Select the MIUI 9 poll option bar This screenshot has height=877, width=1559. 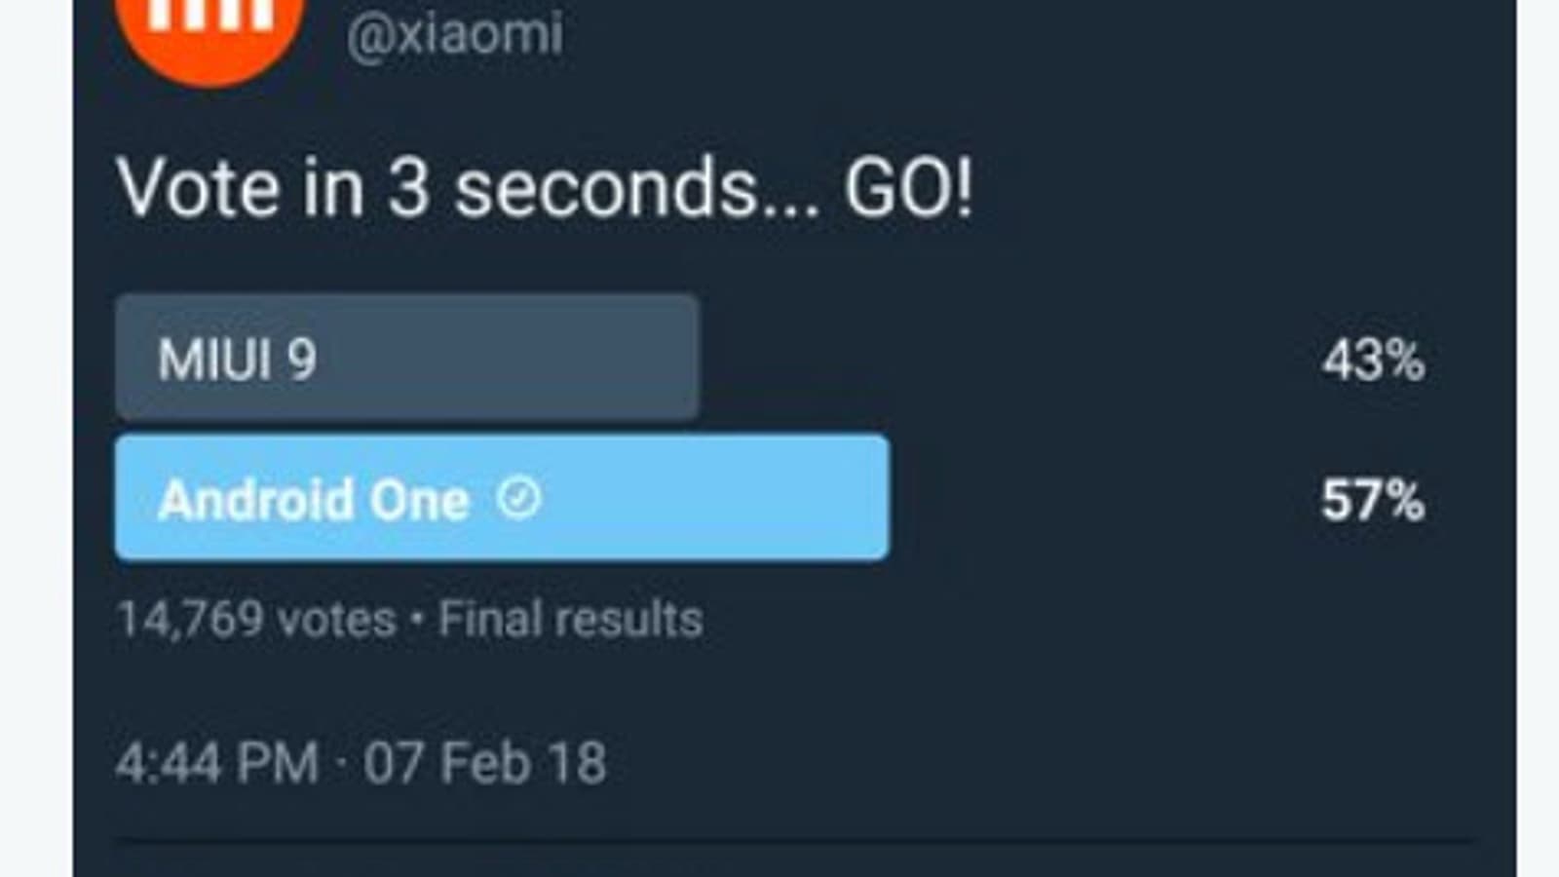[x=406, y=358]
